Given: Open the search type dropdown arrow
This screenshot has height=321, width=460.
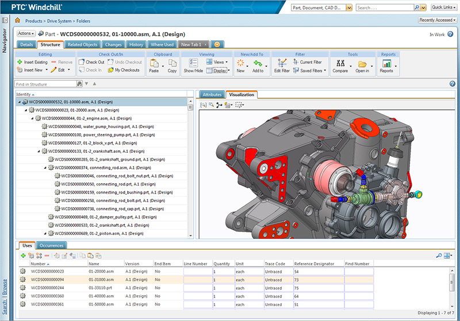Looking at the screenshot, I should [x=349, y=7].
